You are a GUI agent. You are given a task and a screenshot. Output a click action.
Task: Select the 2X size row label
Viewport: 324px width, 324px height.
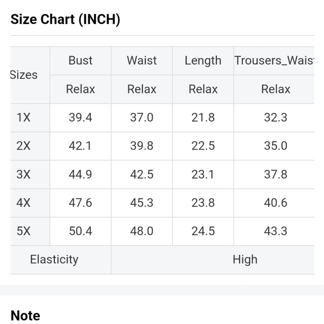coord(23,146)
